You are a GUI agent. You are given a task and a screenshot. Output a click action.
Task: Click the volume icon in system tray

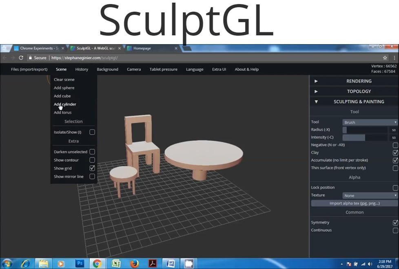coord(370,264)
